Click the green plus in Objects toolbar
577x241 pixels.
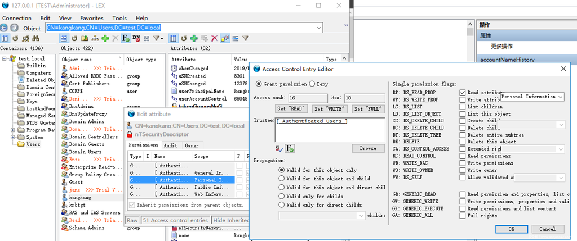(105, 38)
